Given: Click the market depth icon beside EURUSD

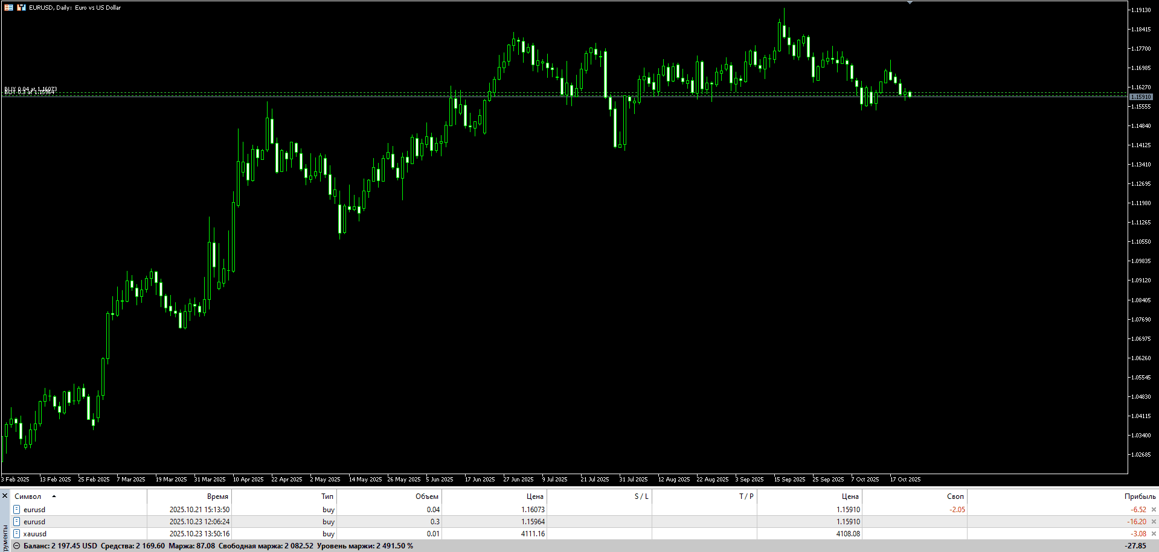Looking at the screenshot, I should pos(21,8).
